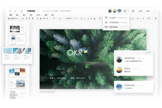This screenshot has height=108, width=162.
Task: Click the font color underlined A button
Action: click(94, 18)
